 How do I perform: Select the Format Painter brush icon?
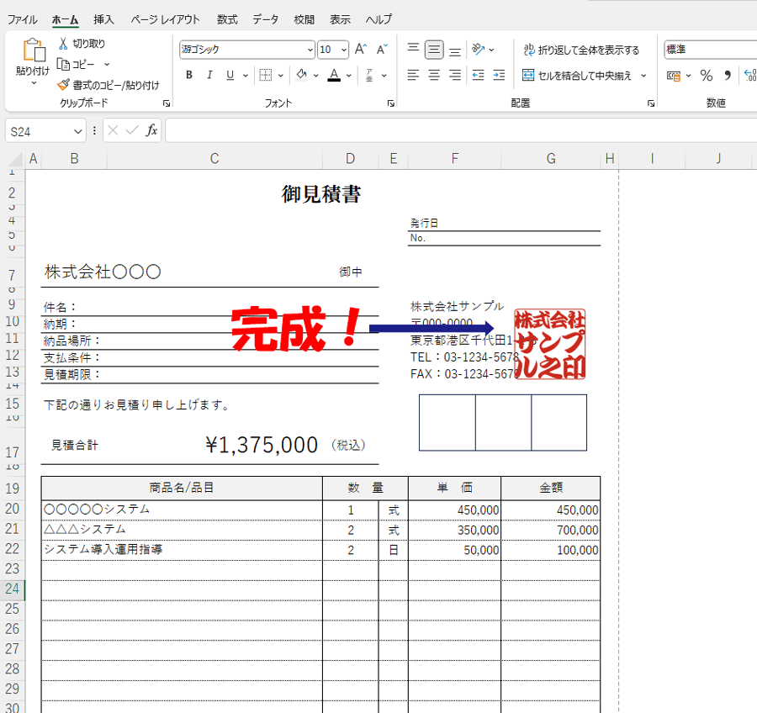click(63, 85)
